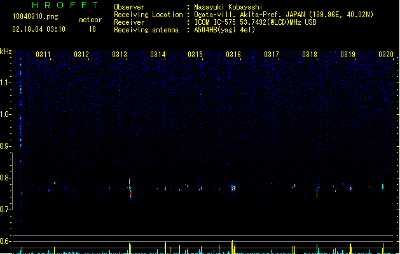The width and height of the screenshot is (400, 254).
Task: Click the HROFFT title text
Action: coord(65,5)
